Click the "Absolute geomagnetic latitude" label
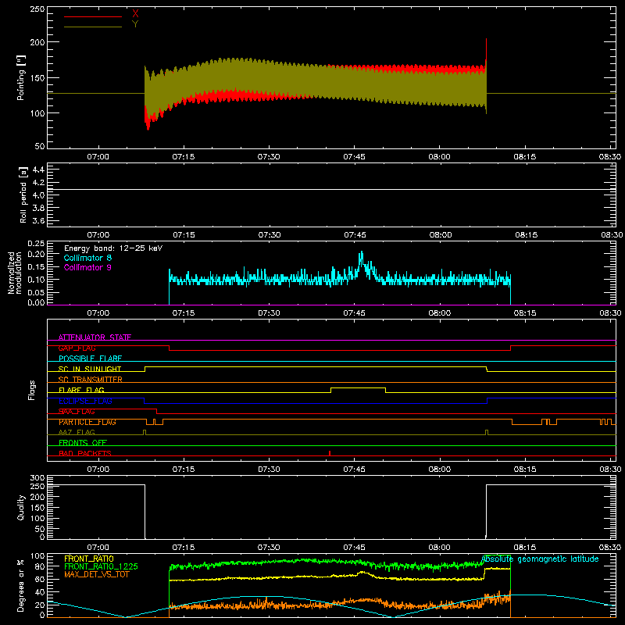Image resolution: width=625 pixels, height=625 pixels. click(540, 559)
